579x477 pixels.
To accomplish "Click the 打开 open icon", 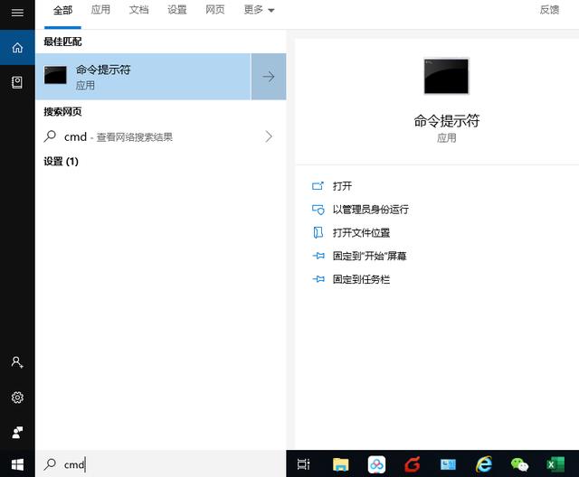I will tap(318, 186).
